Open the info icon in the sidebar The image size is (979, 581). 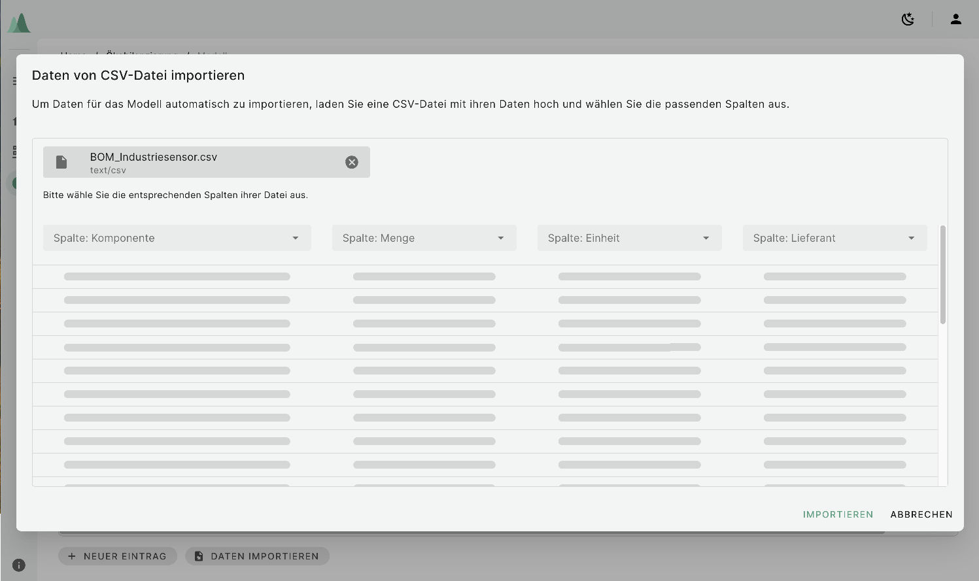point(19,565)
